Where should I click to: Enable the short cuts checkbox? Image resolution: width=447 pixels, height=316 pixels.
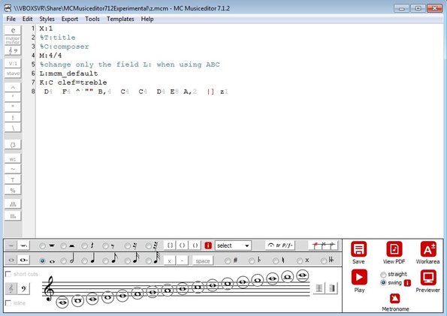tap(8, 274)
